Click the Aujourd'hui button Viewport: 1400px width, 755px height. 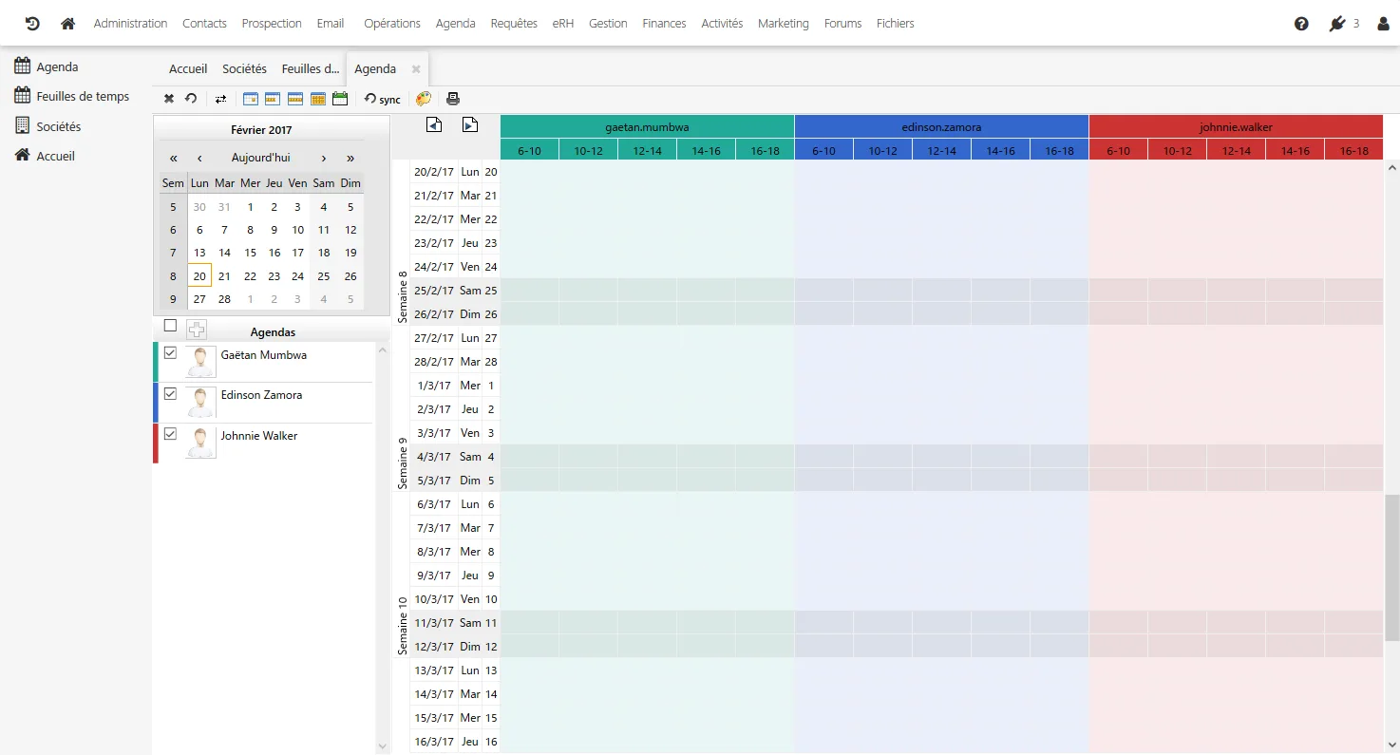click(261, 158)
